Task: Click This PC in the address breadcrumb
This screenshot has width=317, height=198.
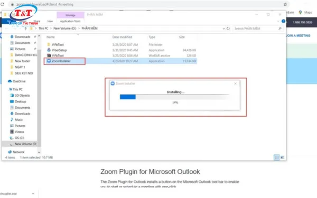Action: point(43,29)
